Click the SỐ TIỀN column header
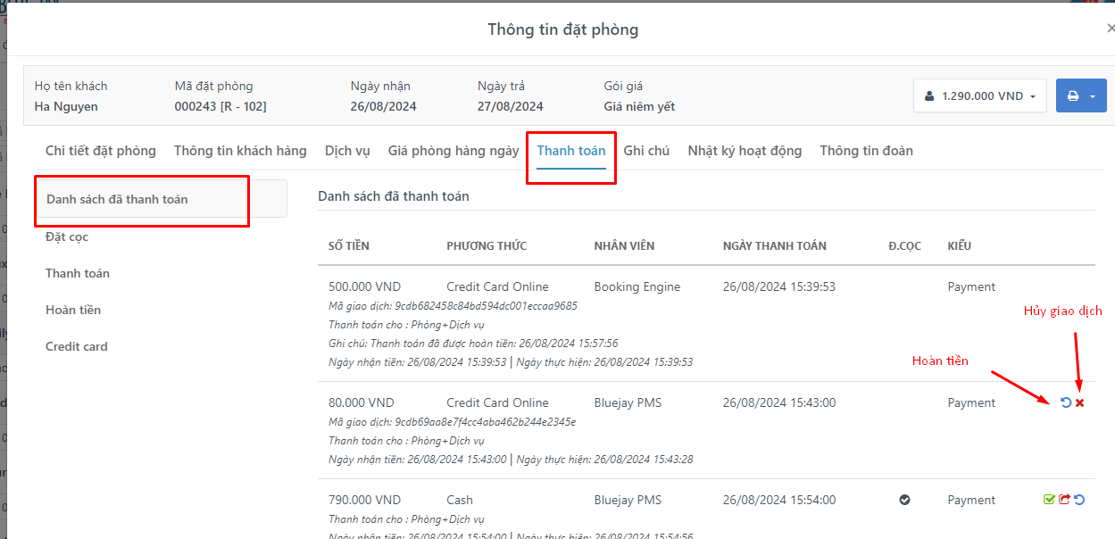Screen dimensions: 1115x539 (349, 245)
